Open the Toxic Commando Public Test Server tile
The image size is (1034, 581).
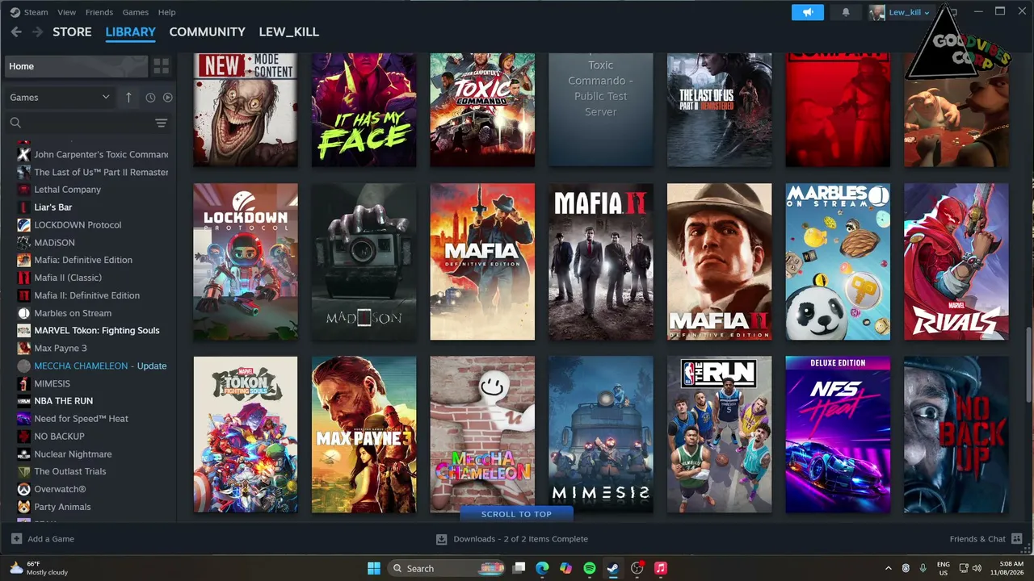click(x=601, y=110)
